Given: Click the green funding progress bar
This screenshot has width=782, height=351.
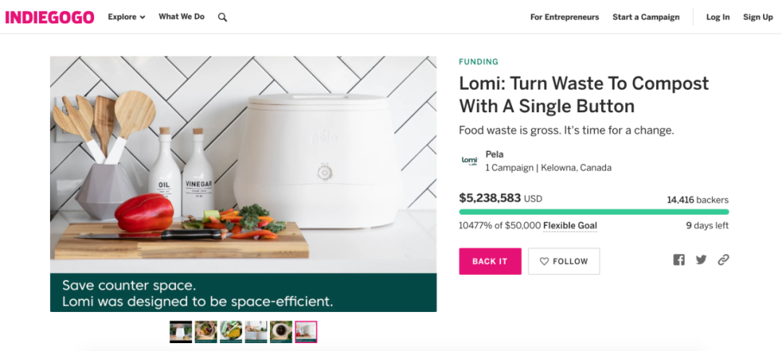Looking at the screenshot, I should coord(594,212).
